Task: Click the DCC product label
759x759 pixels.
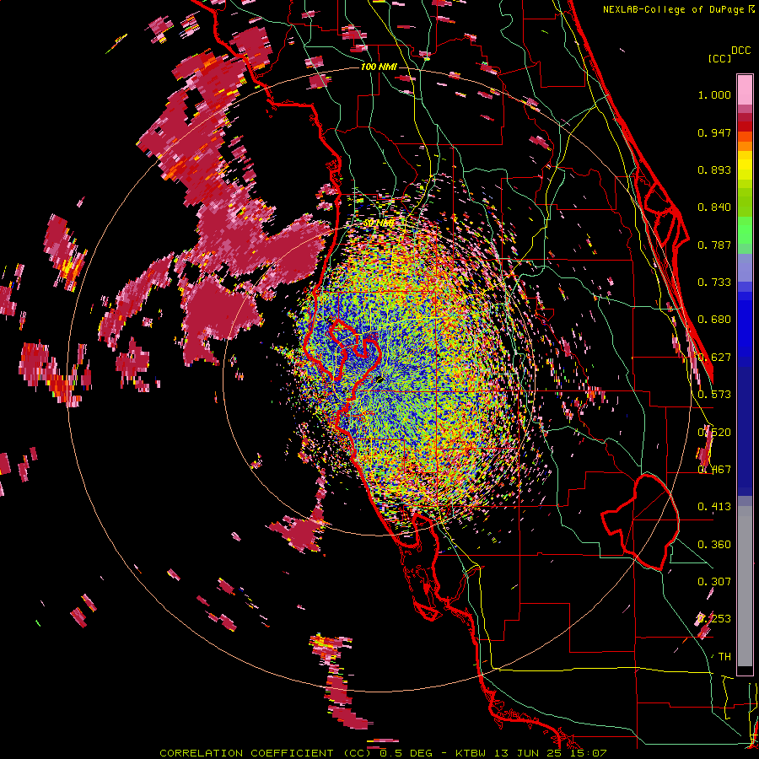Action: [741, 51]
